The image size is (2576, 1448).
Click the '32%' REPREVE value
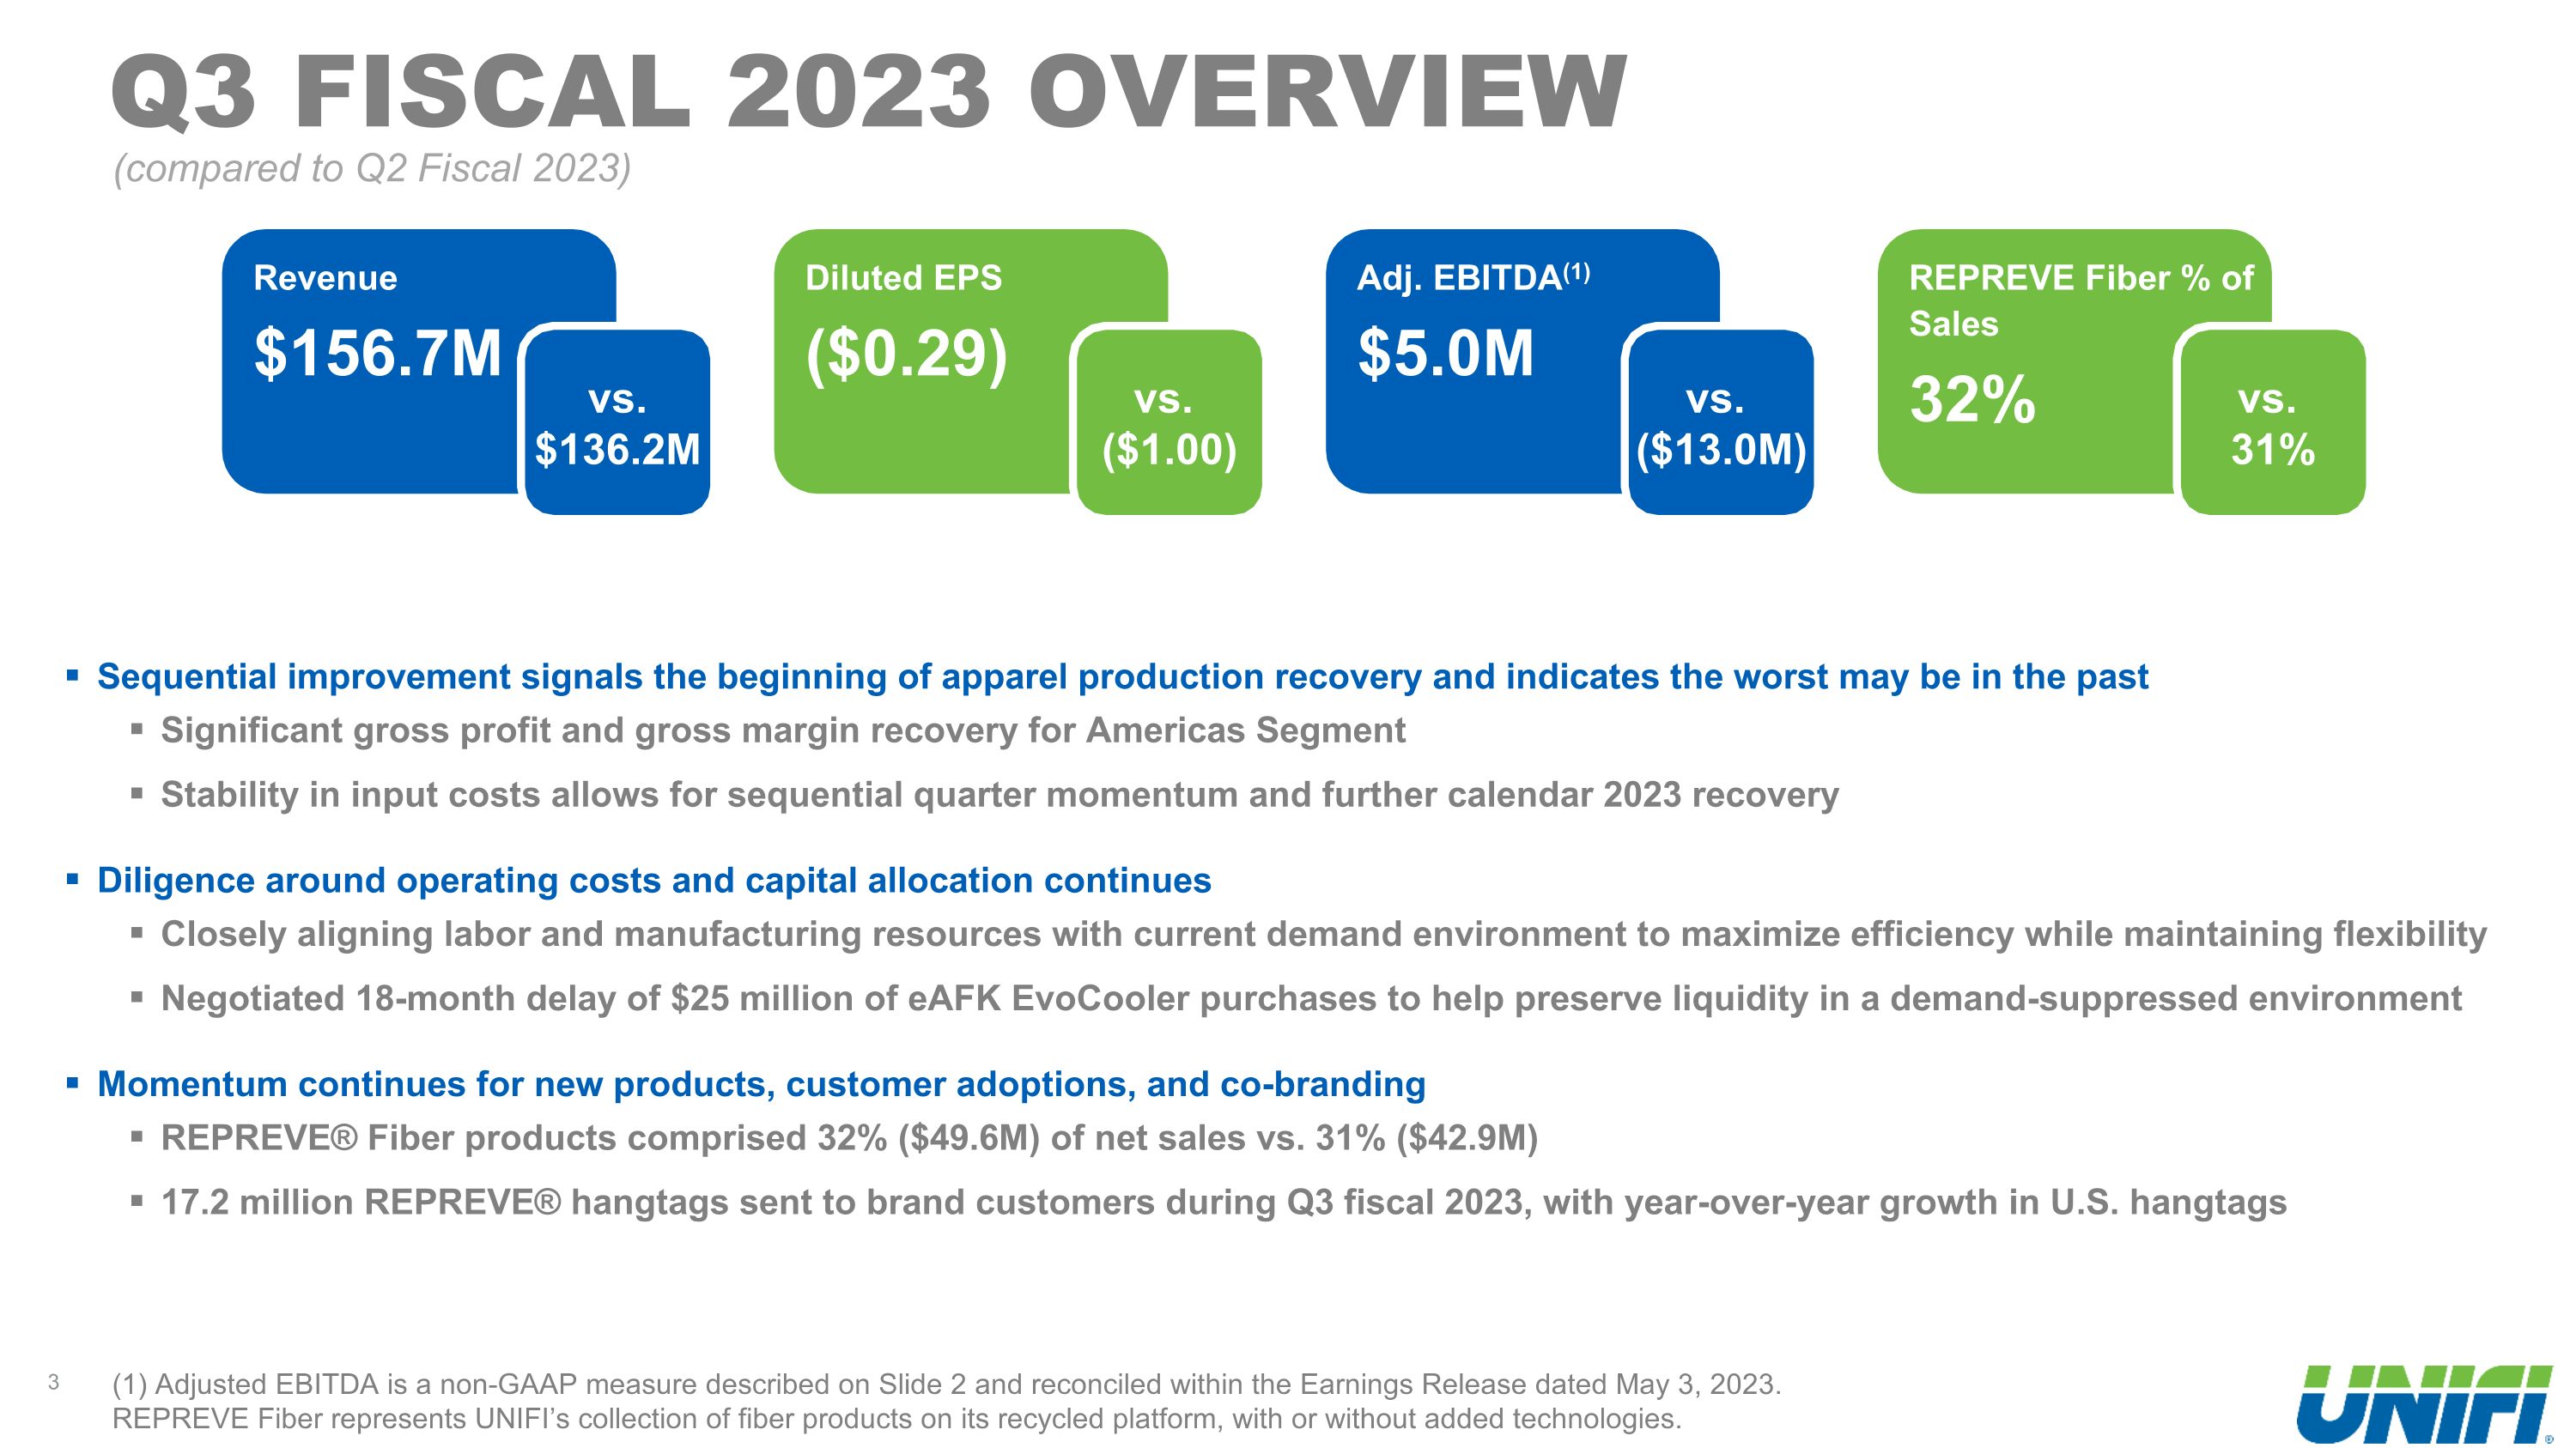tap(1972, 400)
